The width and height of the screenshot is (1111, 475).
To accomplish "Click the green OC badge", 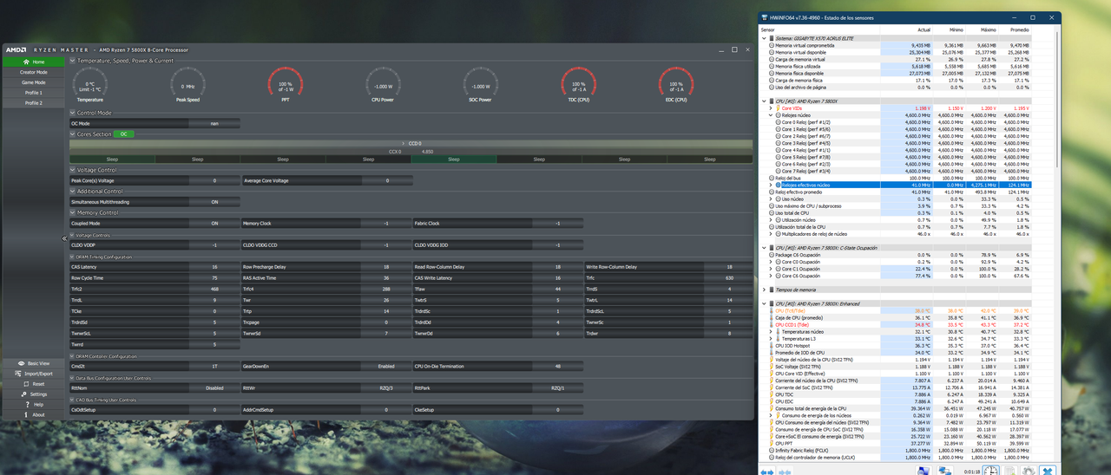I will tap(123, 134).
